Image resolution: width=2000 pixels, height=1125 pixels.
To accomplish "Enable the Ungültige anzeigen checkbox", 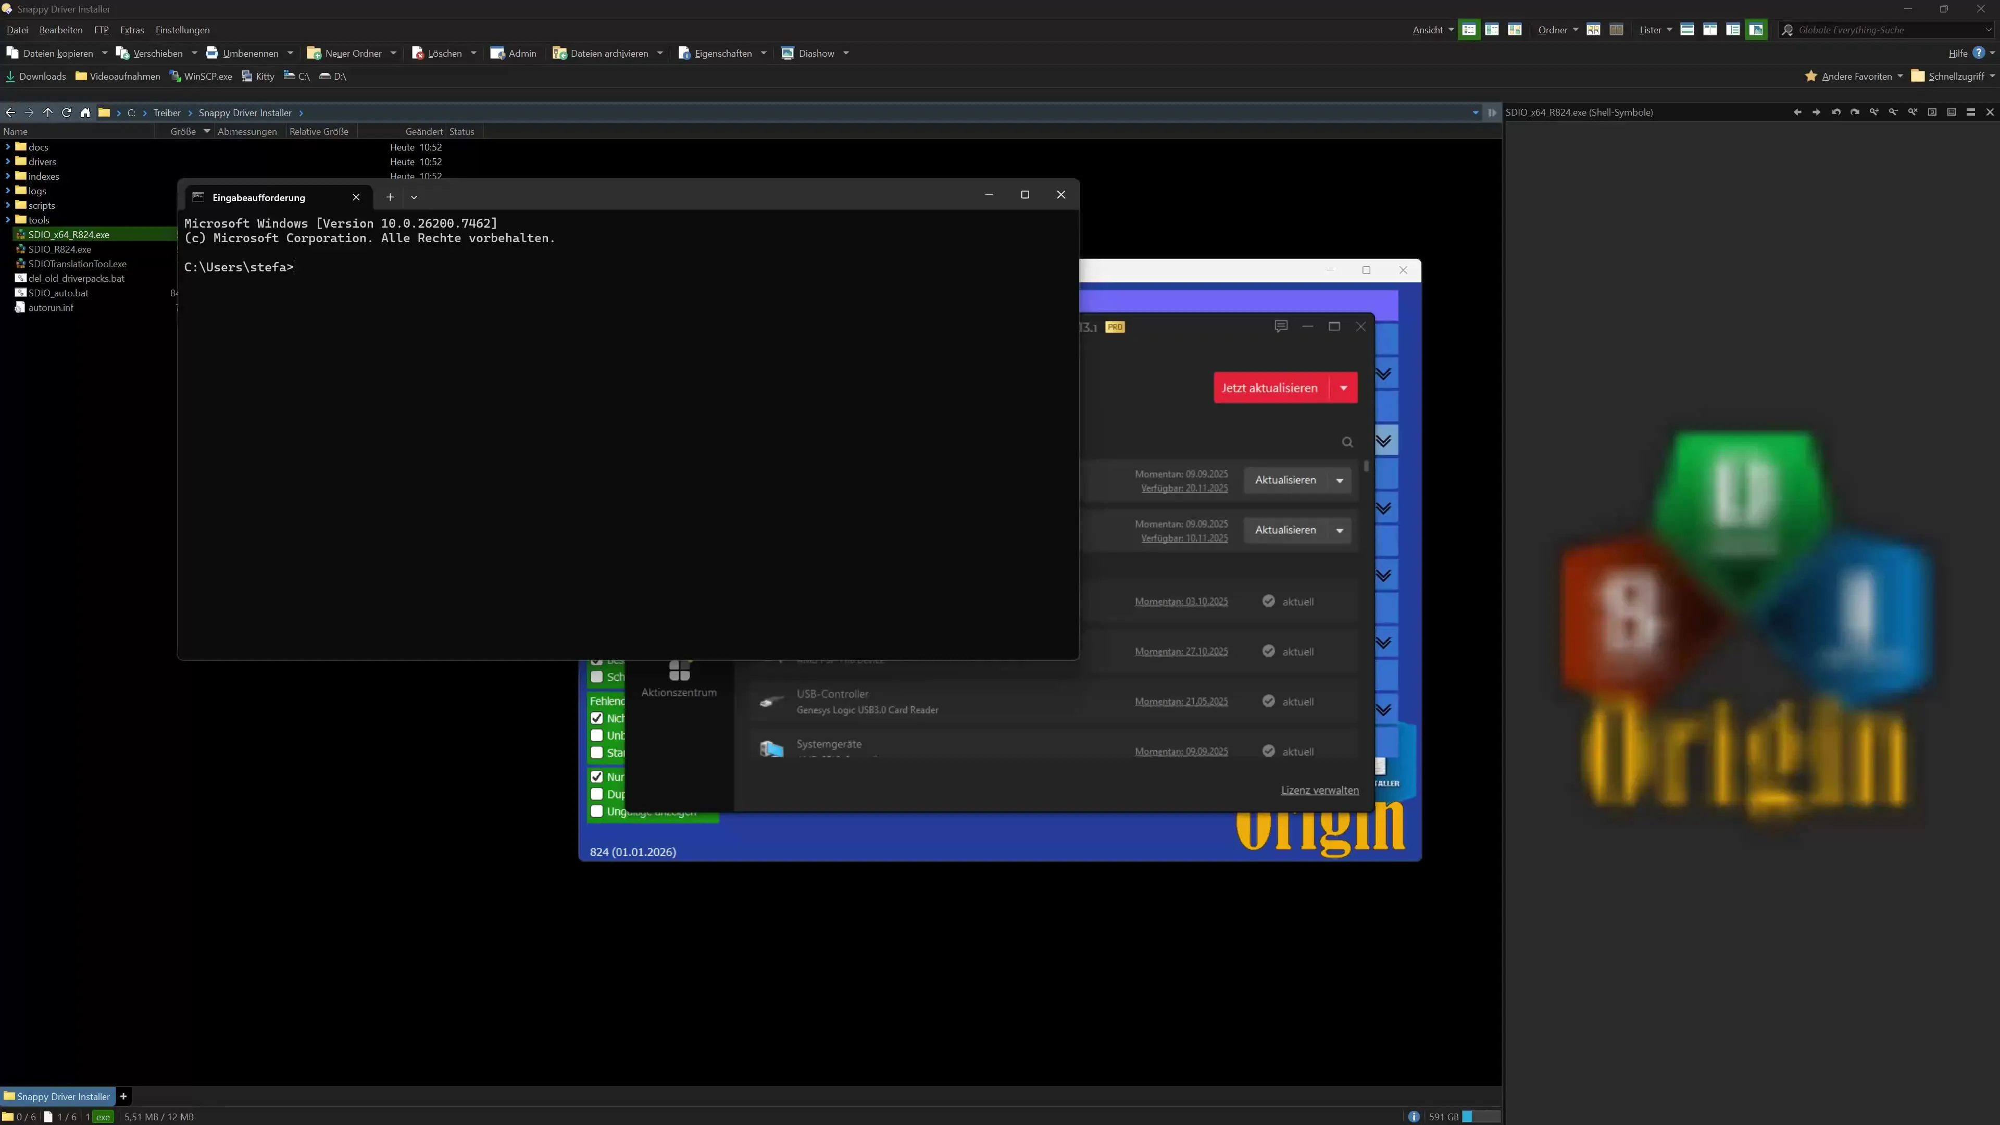I will (597, 812).
